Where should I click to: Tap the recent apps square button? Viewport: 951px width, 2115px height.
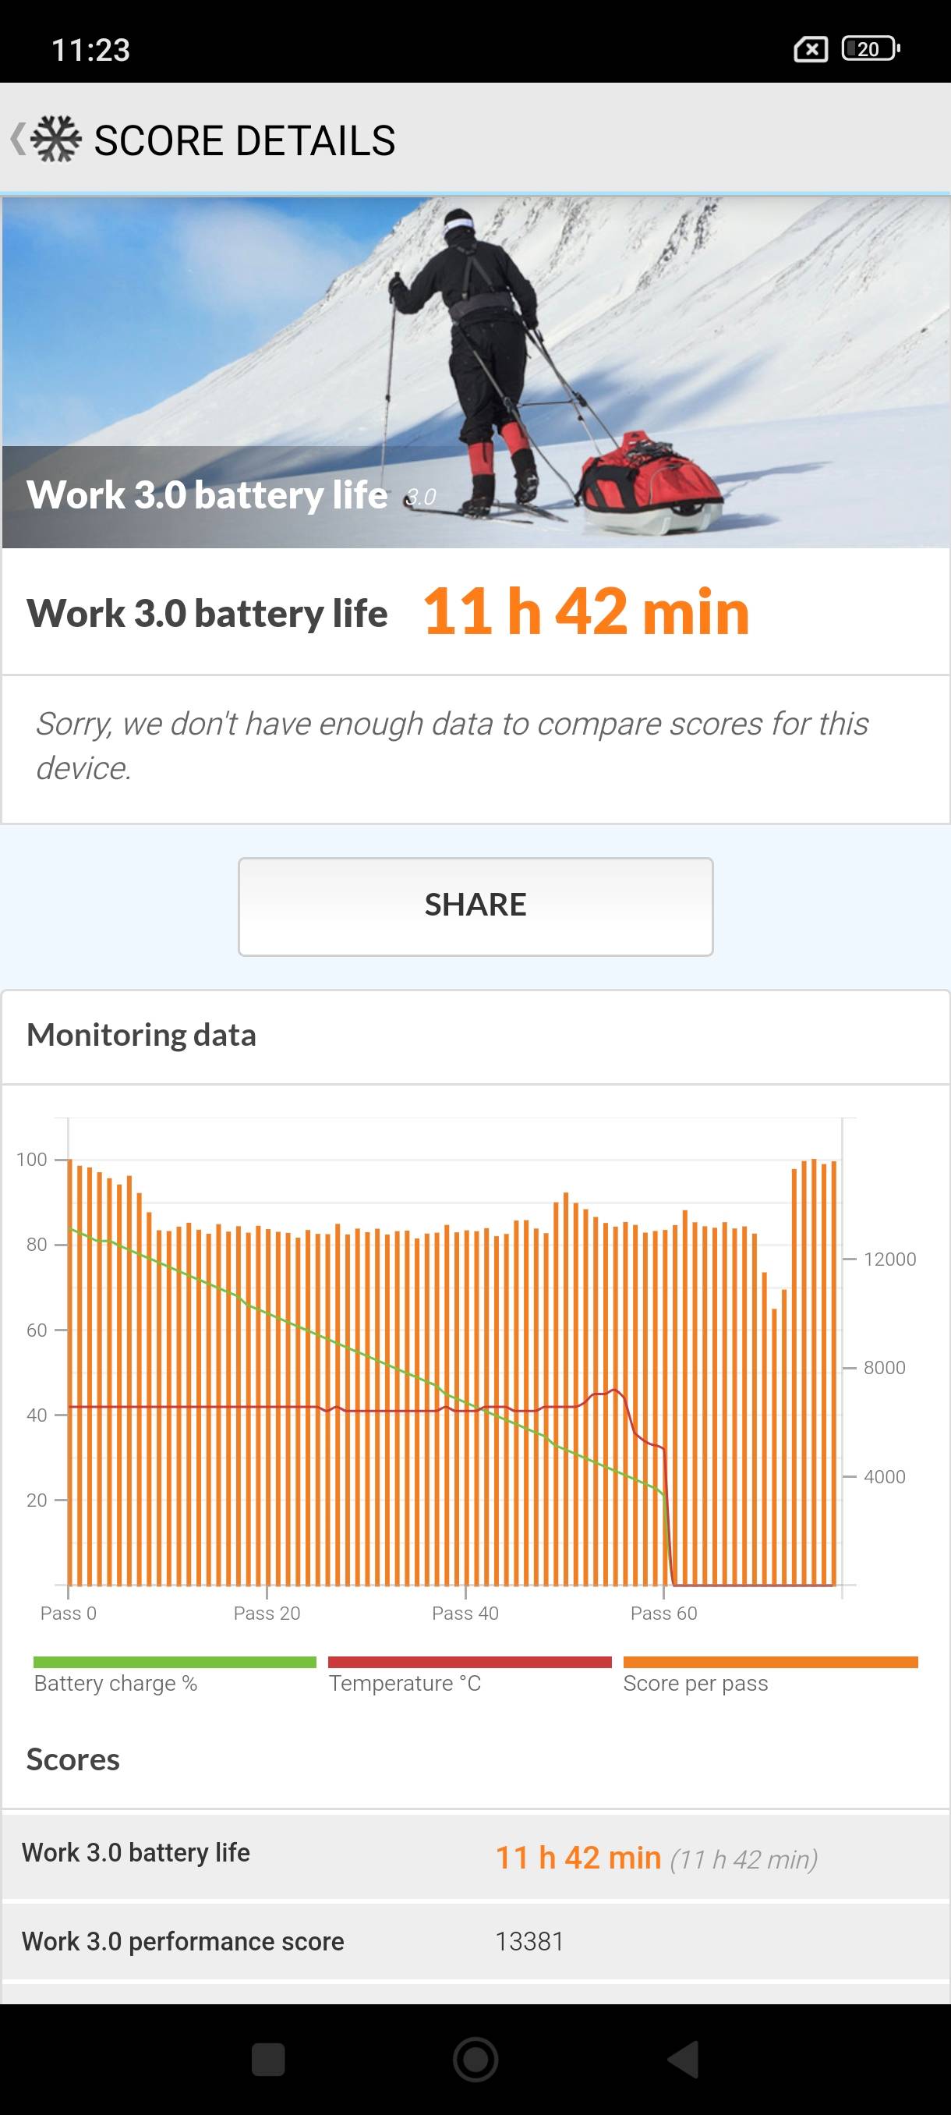267,2058
